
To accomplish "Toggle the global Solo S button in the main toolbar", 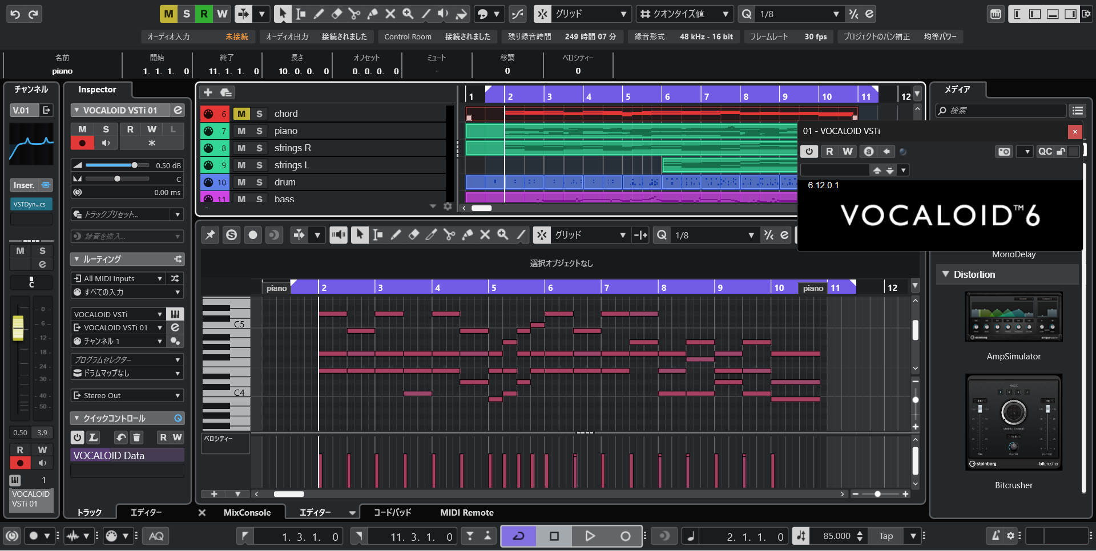I will pos(186,14).
